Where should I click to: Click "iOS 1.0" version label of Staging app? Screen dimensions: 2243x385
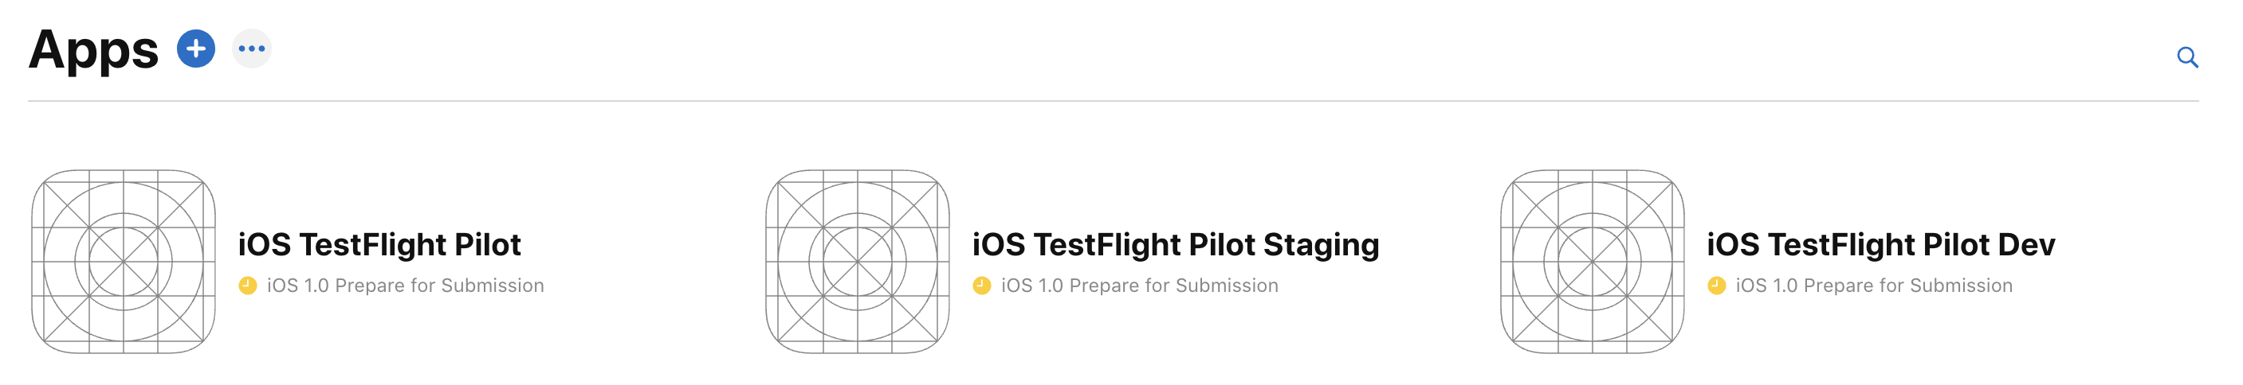(x=1031, y=286)
